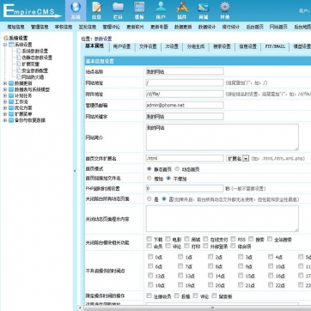Expand the 优化方案 tree node
This screenshot has height=311, width=311.
[x=5, y=108]
